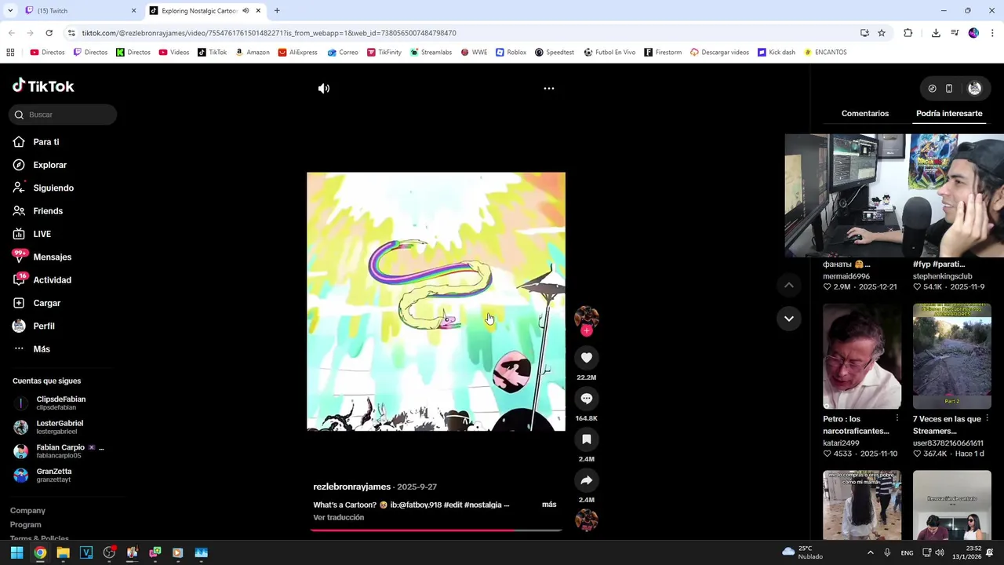This screenshot has width=1004, height=565.
Task: Focus the Buscar search field
Action: point(63,115)
